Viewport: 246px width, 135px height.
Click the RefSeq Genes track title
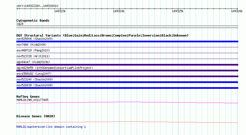pyautogui.click(x=28, y=97)
